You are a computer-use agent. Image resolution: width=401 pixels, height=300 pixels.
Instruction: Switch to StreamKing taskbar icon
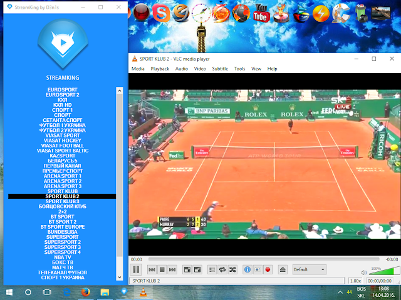(x=124, y=292)
